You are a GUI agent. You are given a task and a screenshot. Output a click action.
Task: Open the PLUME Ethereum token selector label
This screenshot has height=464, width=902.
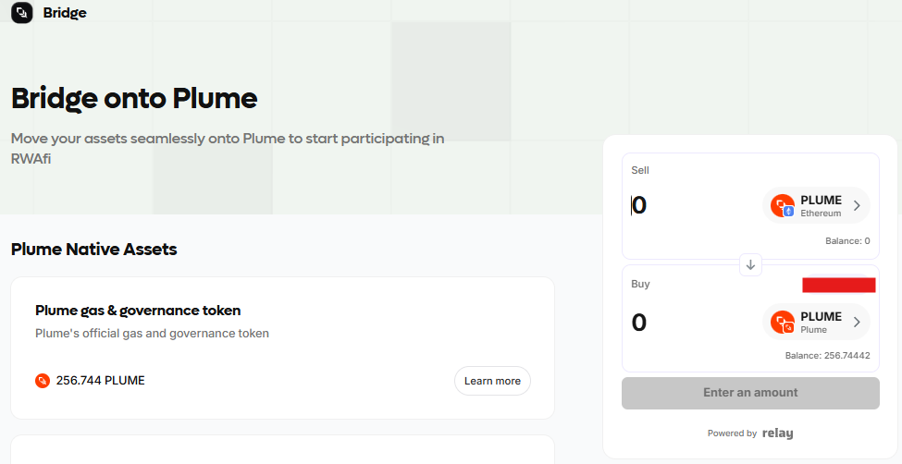(821, 206)
